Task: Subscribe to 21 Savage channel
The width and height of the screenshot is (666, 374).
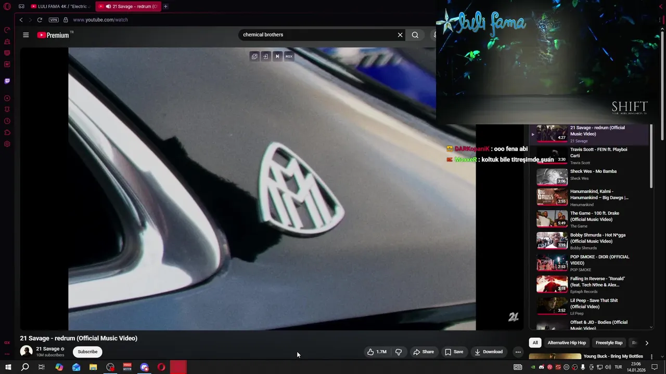Action: [87, 352]
